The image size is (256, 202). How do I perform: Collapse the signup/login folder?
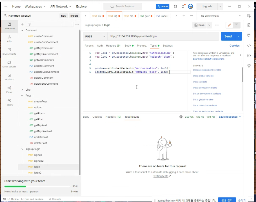click(22, 149)
